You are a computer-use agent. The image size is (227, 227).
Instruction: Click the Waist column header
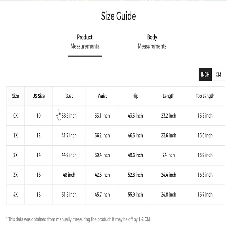click(102, 96)
